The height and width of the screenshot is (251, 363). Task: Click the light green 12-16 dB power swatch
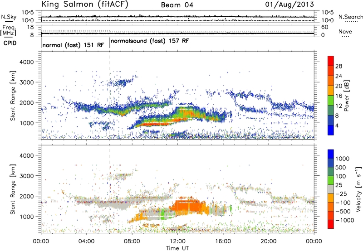(x=331, y=101)
